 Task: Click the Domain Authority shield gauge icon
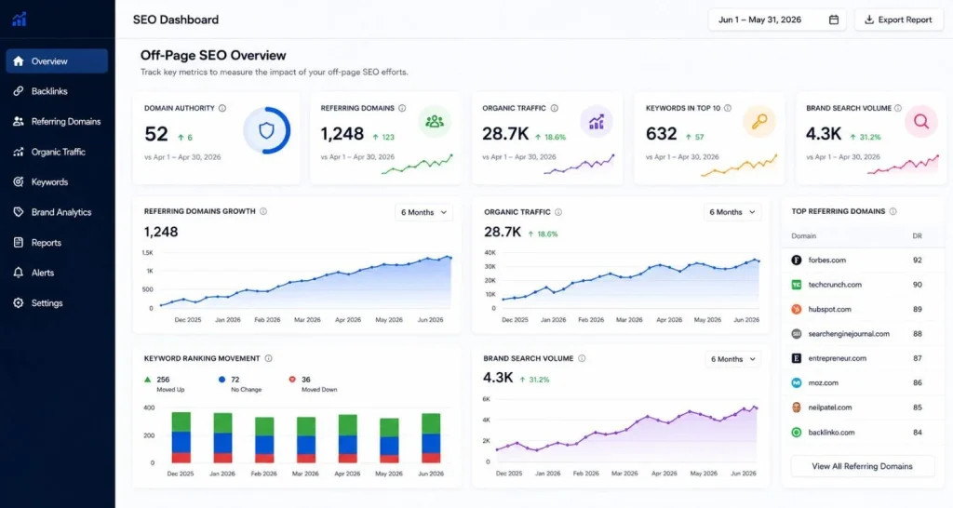tap(267, 130)
